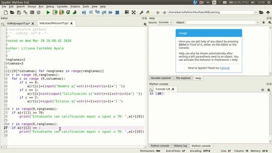Click the editor browse tabs icon
The height and width of the screenshot is (153, 272).
[3, 24]
